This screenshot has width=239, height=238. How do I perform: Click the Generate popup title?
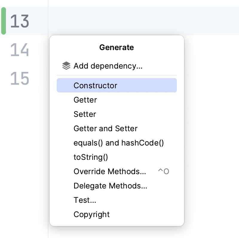[x=117, y=47]
